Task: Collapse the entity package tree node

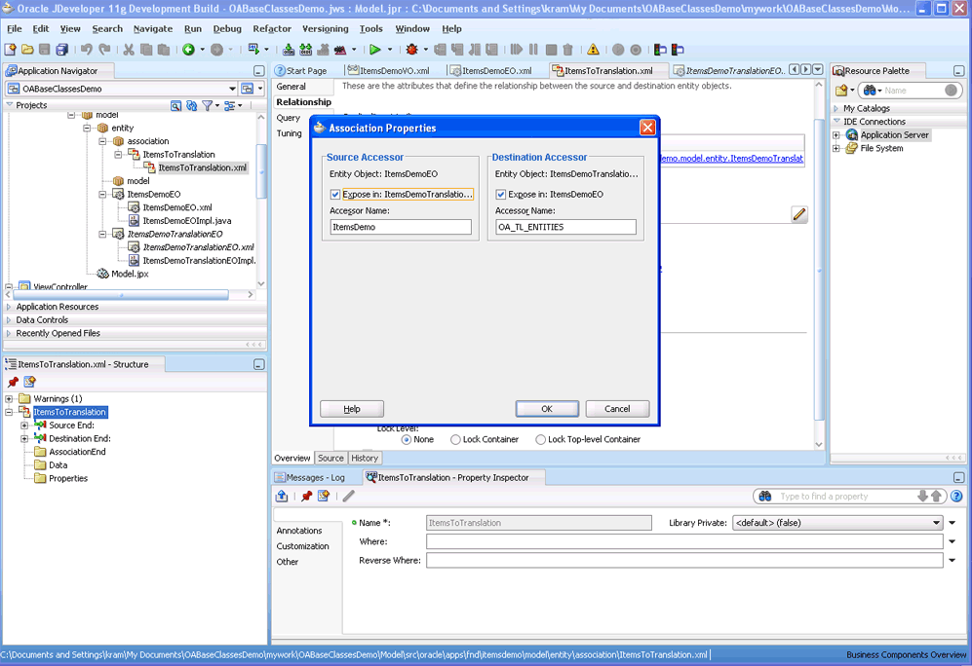Action: (x=87, y=129)
